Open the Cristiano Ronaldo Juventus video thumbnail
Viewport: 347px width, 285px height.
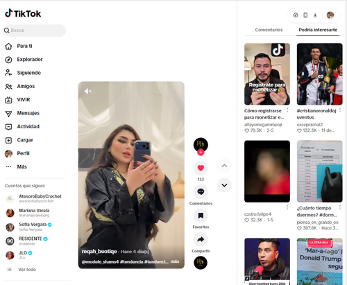coord(319,74)
